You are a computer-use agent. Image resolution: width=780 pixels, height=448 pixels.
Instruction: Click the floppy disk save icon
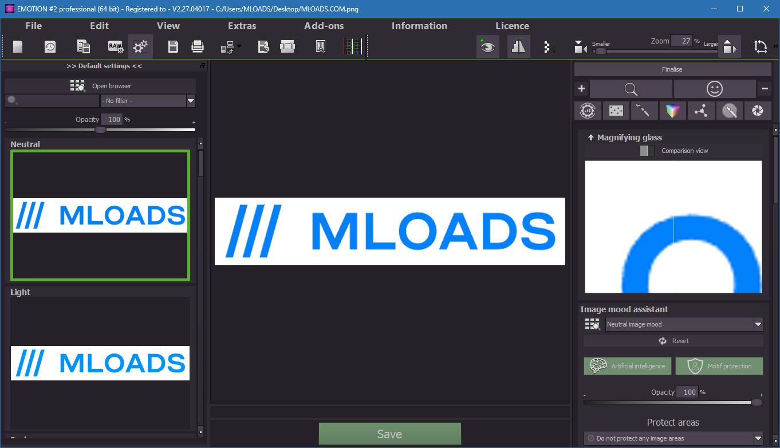click(173, 47)
